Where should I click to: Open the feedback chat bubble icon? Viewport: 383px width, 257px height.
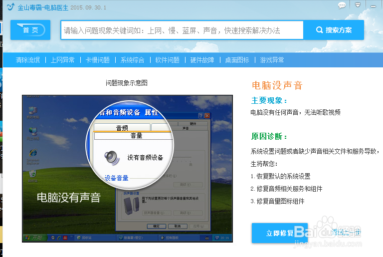tap(342, 5)
